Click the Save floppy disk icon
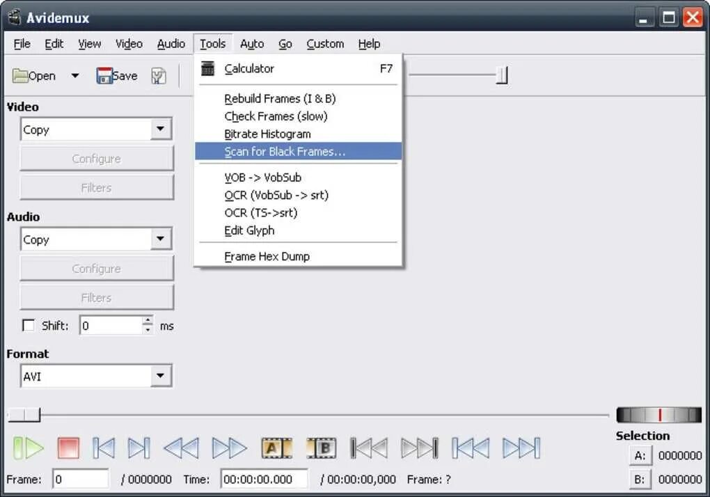Image resolution: width=710 pixels, height=497 pixels. [x=104, y=76]
